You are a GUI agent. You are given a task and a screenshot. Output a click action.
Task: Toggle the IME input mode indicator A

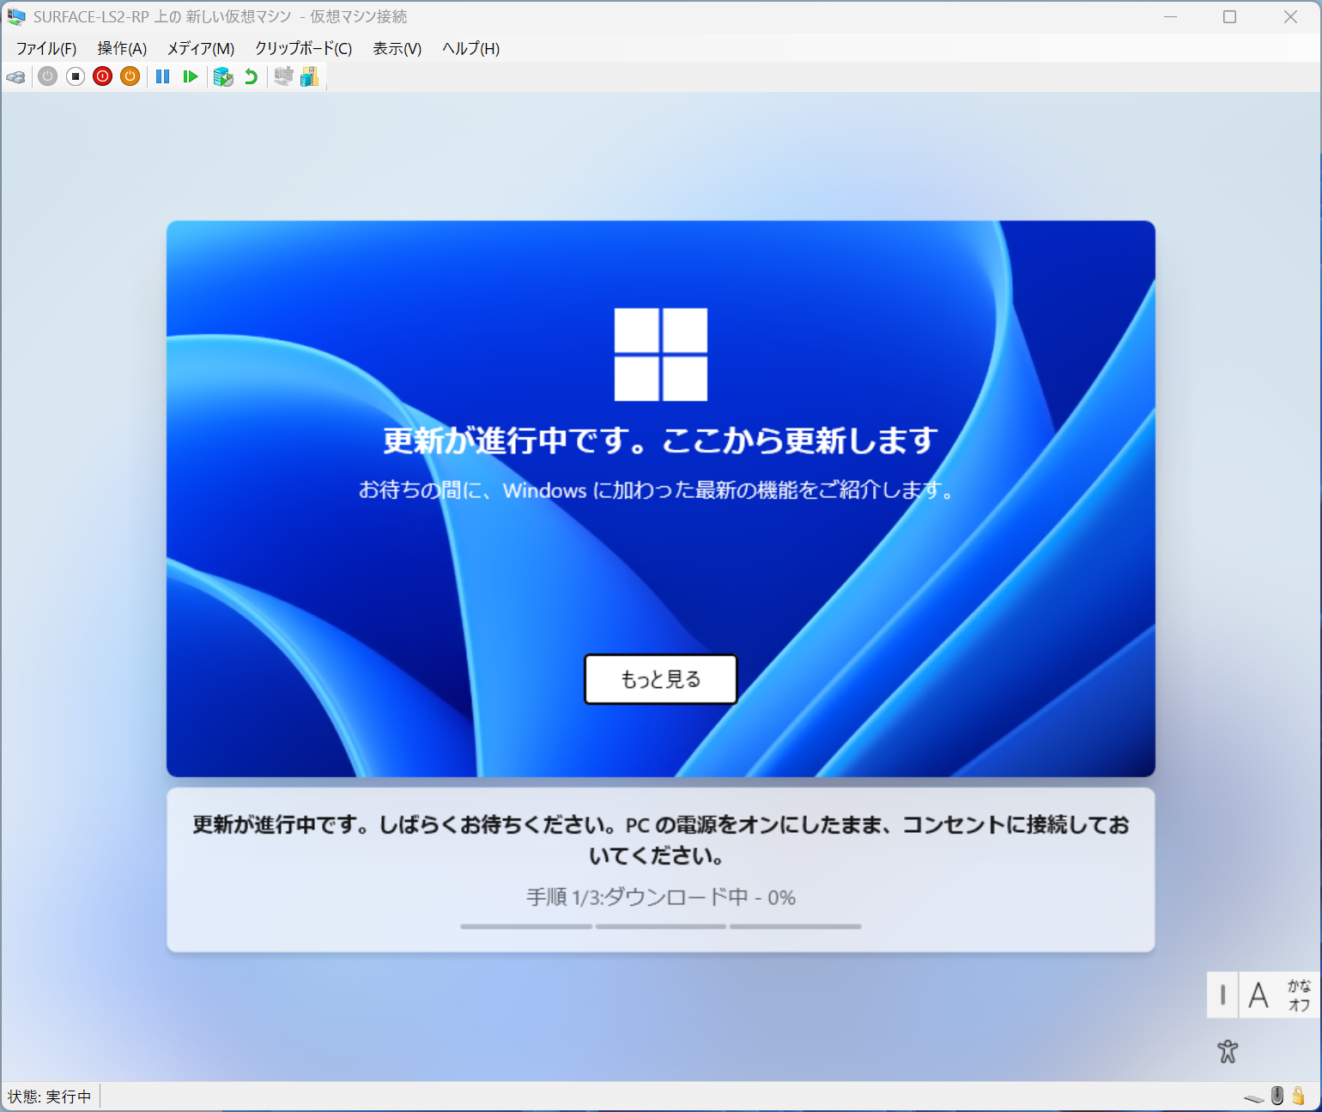[x=1259, y=995]
